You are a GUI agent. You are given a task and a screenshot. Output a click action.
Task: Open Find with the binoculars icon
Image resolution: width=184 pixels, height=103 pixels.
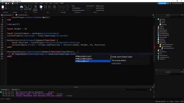pyautogui.click(x=22, y=7)
